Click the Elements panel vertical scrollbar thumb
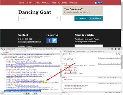The width and height of the screenshot is (123, 95). pyautogui.click(x=61, y=73)
